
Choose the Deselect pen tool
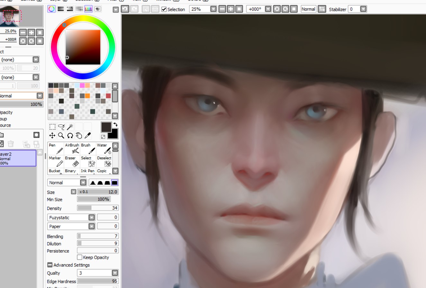click(x=104, y=161)
